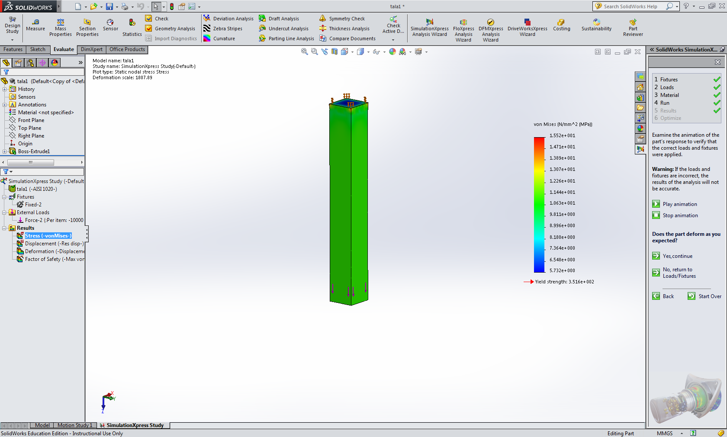Switch to the DimXpert tab
This screenshot has width=727, height=437.
(x=92, y=49)
